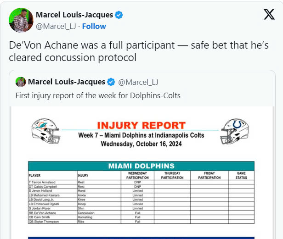Click the X logo icon

269,14
